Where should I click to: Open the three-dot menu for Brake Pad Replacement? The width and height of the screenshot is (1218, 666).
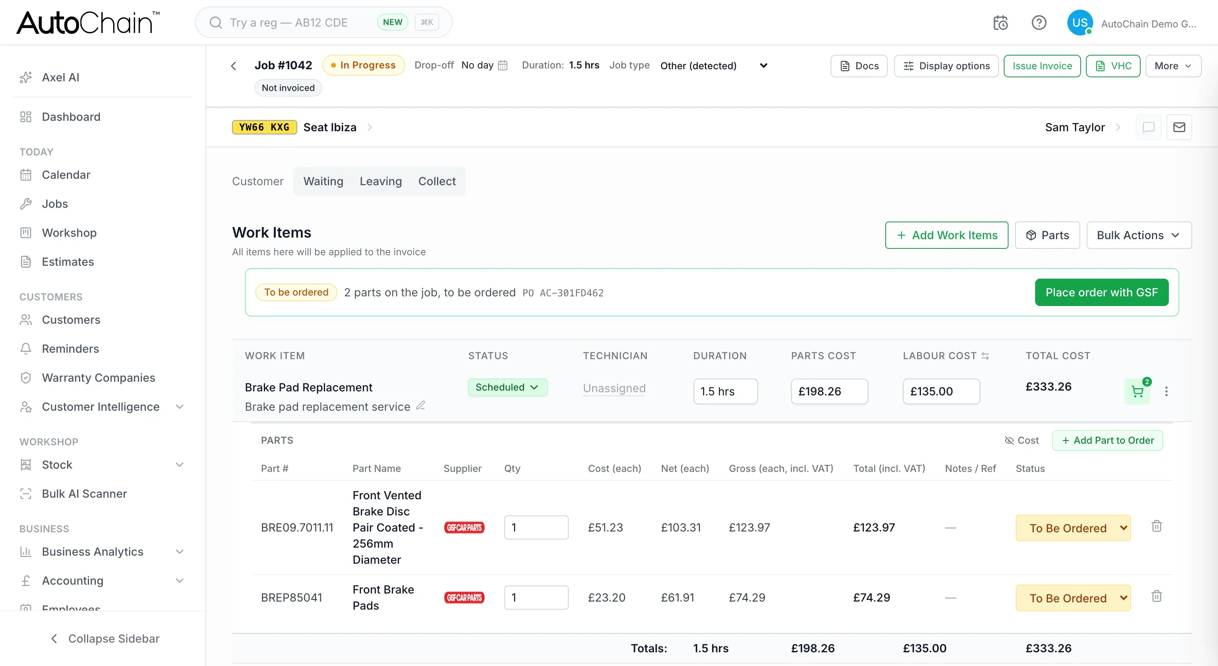(1166, 391)
